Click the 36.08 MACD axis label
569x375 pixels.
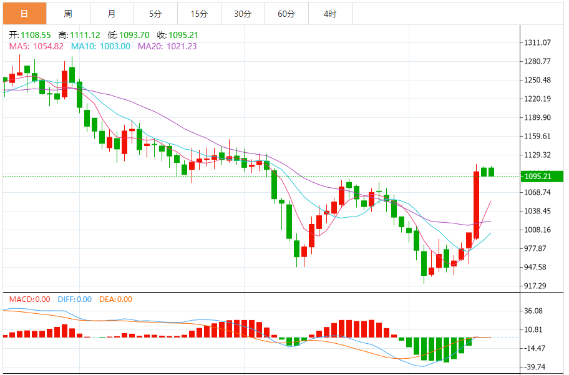[533, 311]
